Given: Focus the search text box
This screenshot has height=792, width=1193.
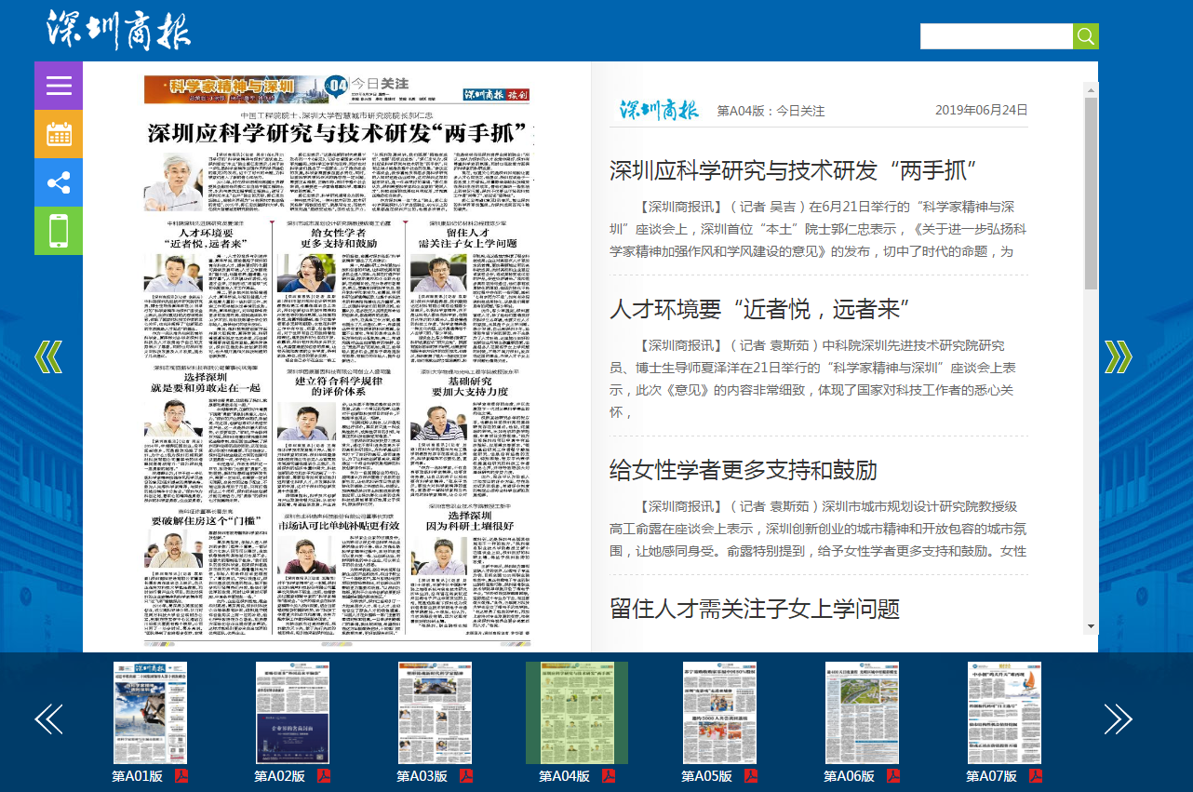Looking at the screenshot, I should 997,36.
